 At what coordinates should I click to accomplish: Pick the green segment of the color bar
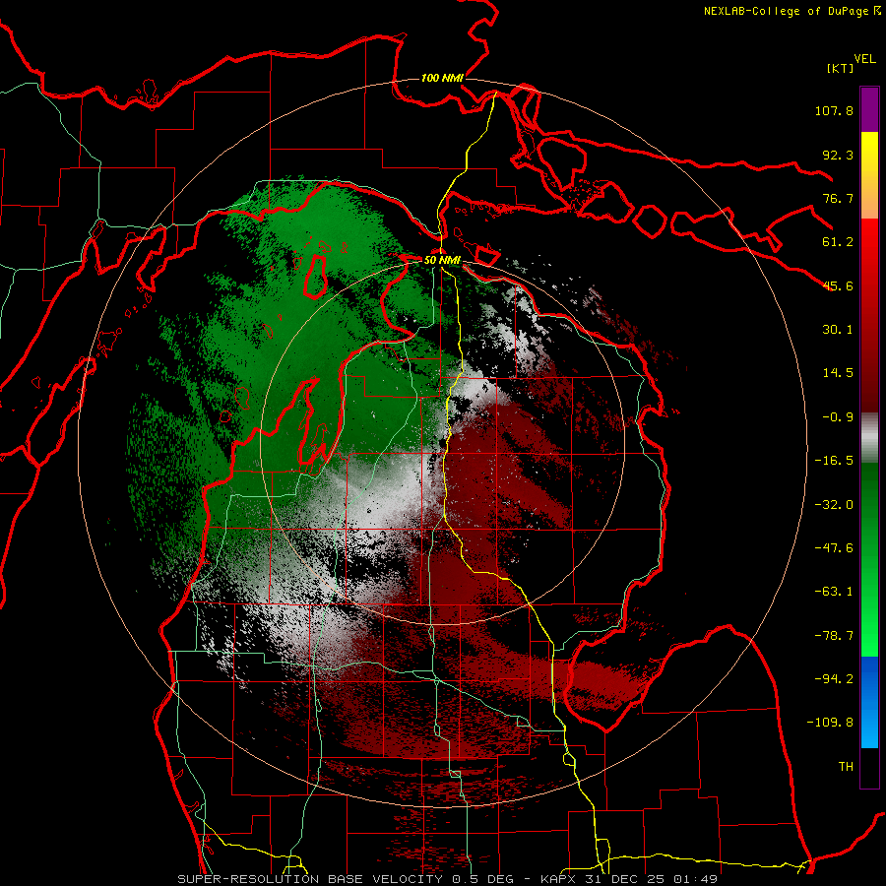point(869,559)
